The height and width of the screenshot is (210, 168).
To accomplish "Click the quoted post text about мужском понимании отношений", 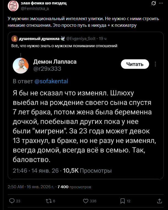I will [x=64, y=46].
